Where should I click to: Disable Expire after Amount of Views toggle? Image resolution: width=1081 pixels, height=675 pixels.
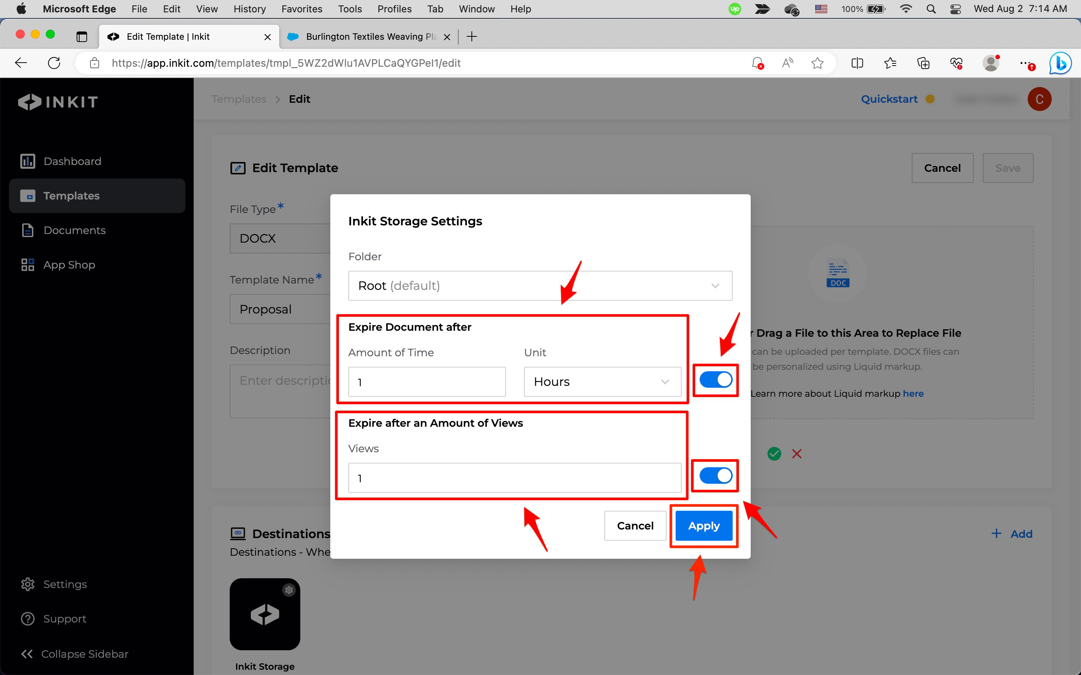716,476
